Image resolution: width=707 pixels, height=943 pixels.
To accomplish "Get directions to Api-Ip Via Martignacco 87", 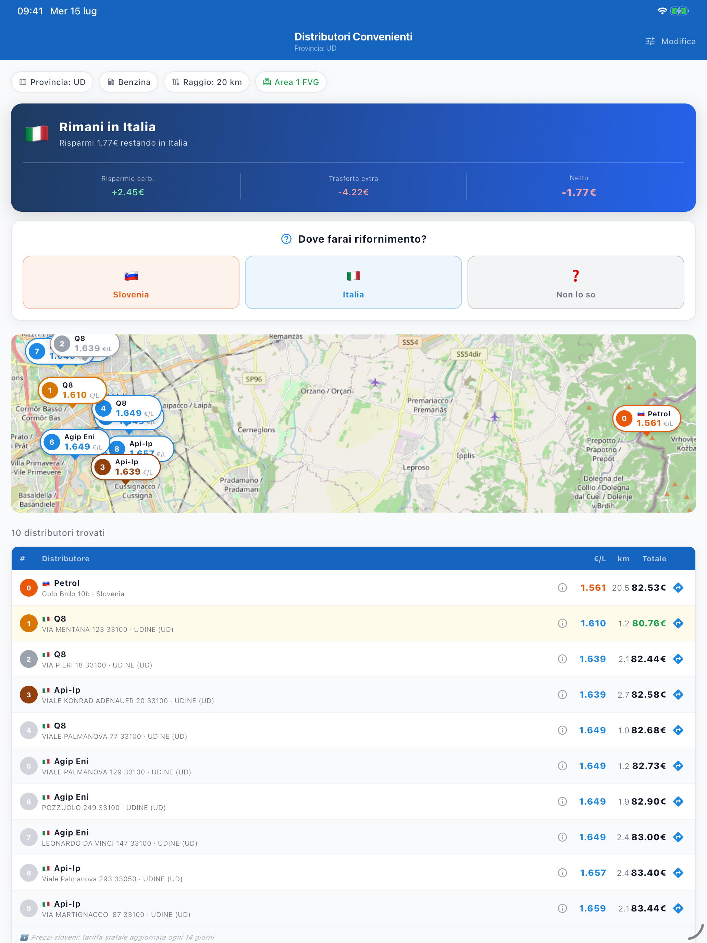I will (678, 908).
